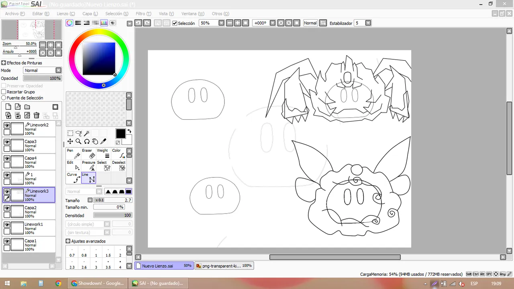Select the Line linework tool

[x=88, y=178]
